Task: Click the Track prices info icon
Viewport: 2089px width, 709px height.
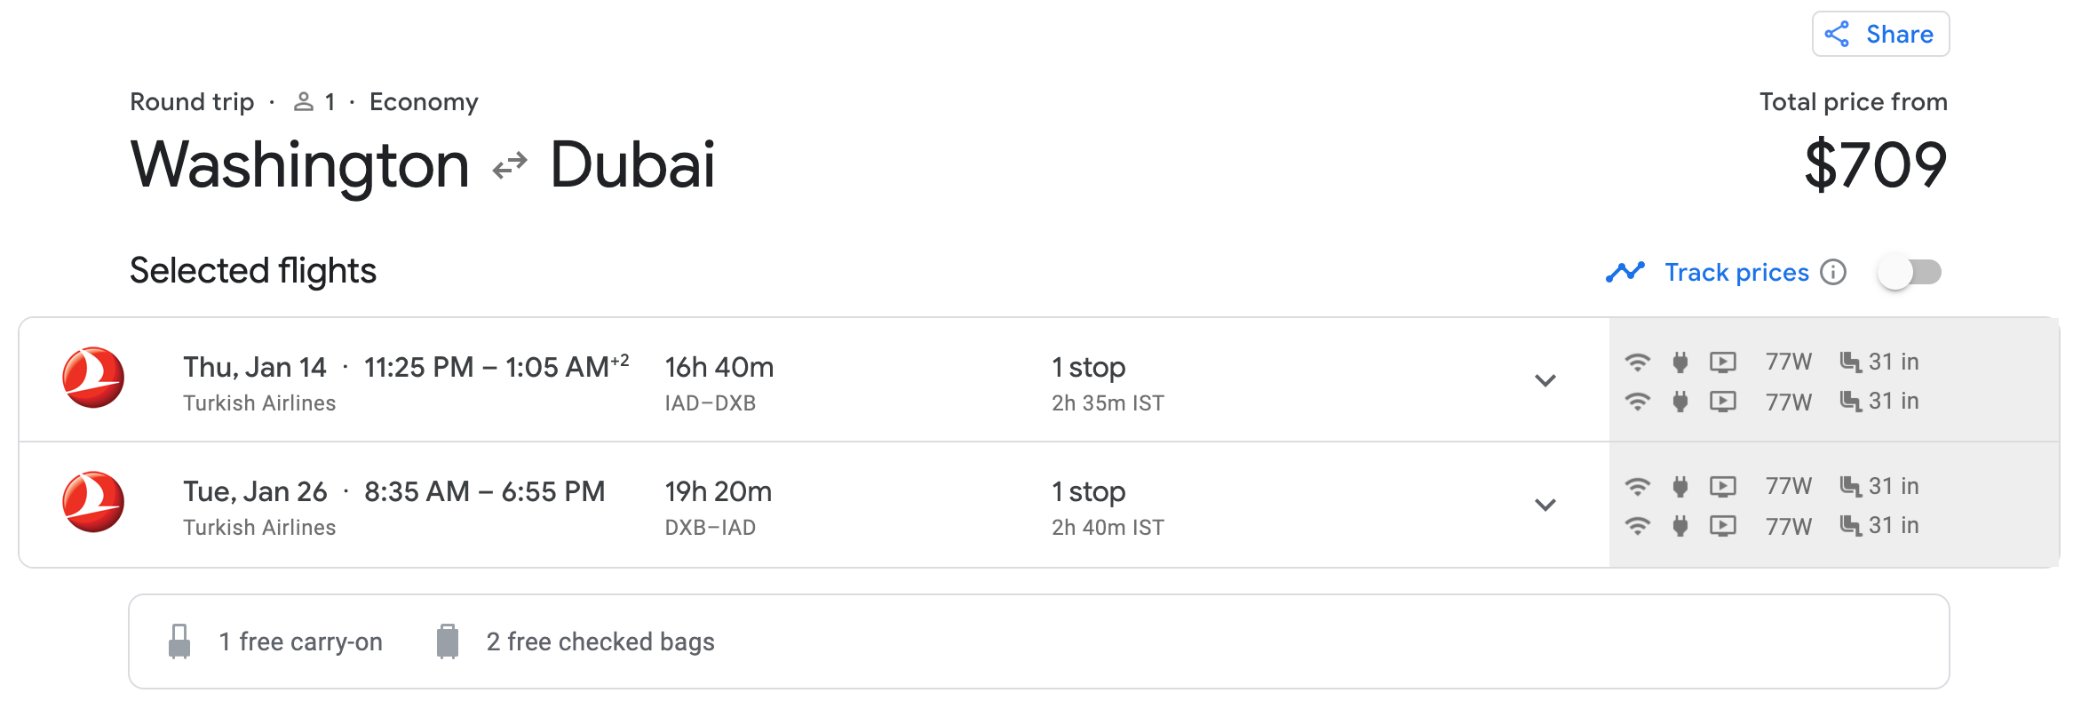Action: [1833, 272]
